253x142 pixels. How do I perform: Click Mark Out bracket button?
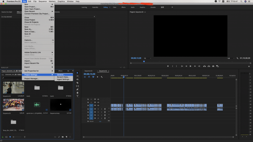pyautogui.click(x=176, y=66)
